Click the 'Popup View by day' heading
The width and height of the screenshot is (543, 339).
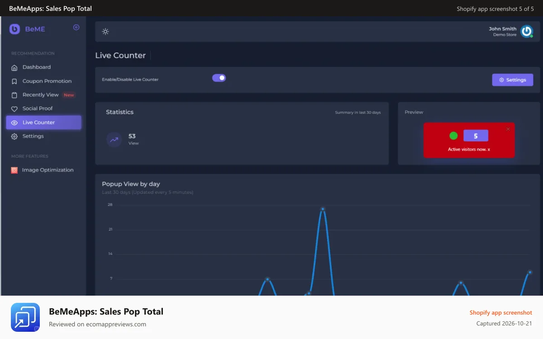131,184
